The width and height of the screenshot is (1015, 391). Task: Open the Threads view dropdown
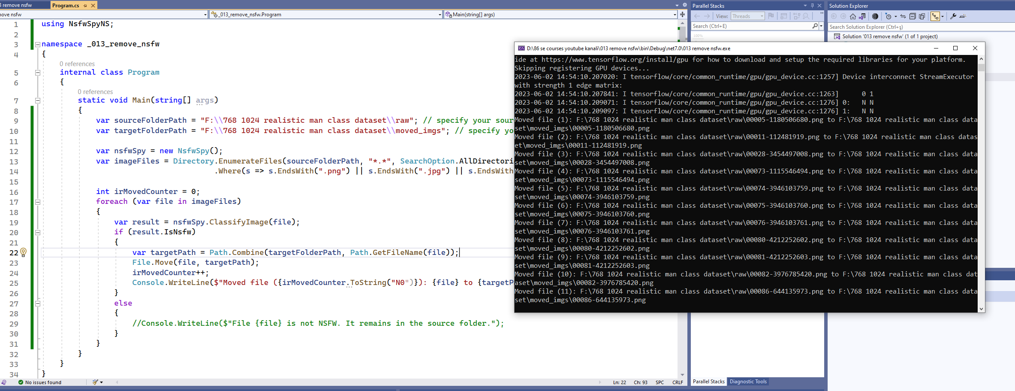[x=748, y=16]
